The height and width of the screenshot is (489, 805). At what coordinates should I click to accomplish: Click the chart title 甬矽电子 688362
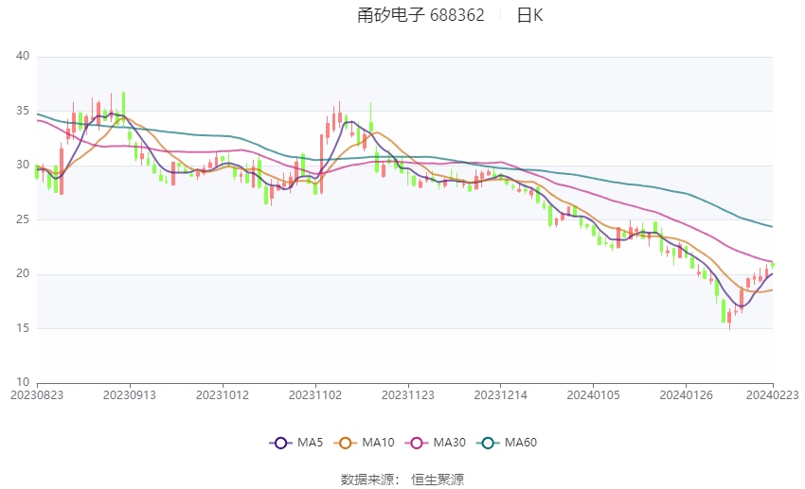tap(420, 15)
